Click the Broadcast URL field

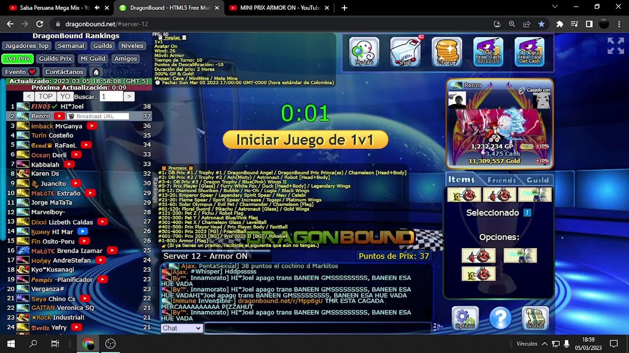(x=98, y=116)
